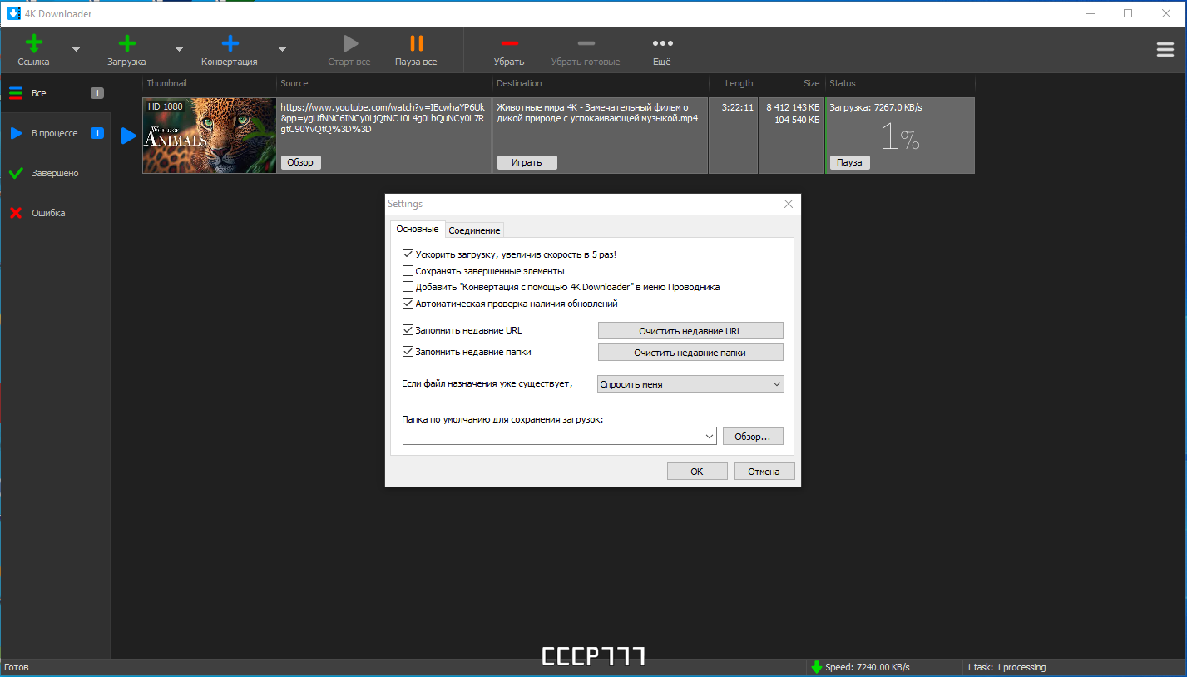Click the Speed: 7240.00 KB/s status text
Screen dimensions: 1187x677
(x=867, y=667)
